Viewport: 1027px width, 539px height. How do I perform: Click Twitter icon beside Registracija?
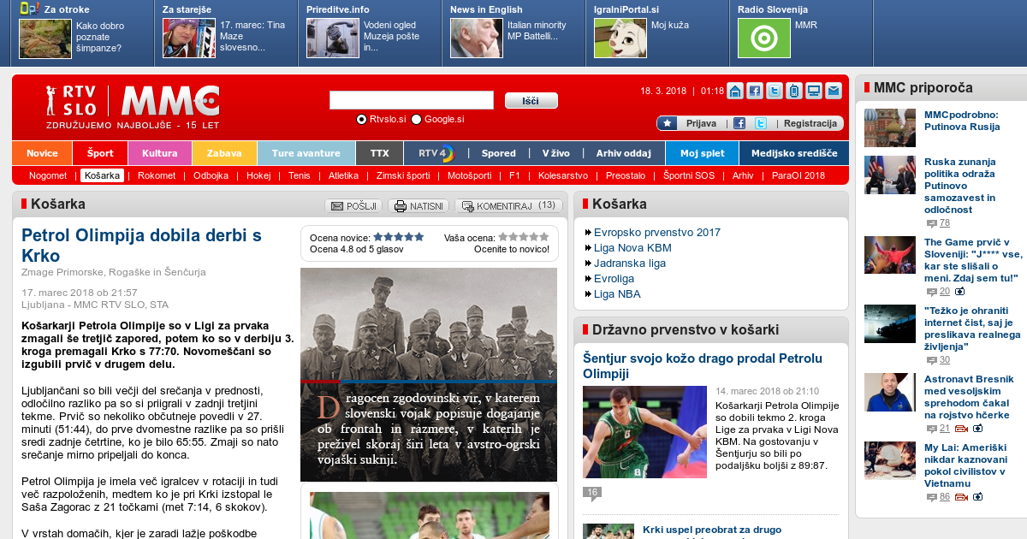(x=760, y=123)
